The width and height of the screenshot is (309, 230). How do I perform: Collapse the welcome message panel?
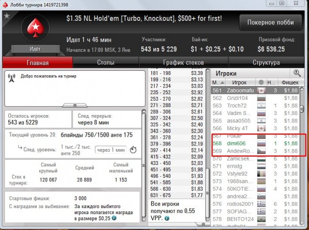click(75, 105)
